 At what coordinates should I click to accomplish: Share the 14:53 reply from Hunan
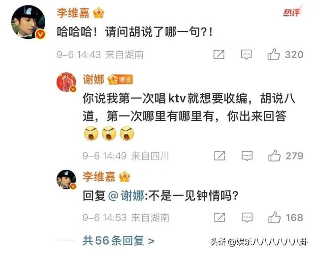[x=220, y=218]
